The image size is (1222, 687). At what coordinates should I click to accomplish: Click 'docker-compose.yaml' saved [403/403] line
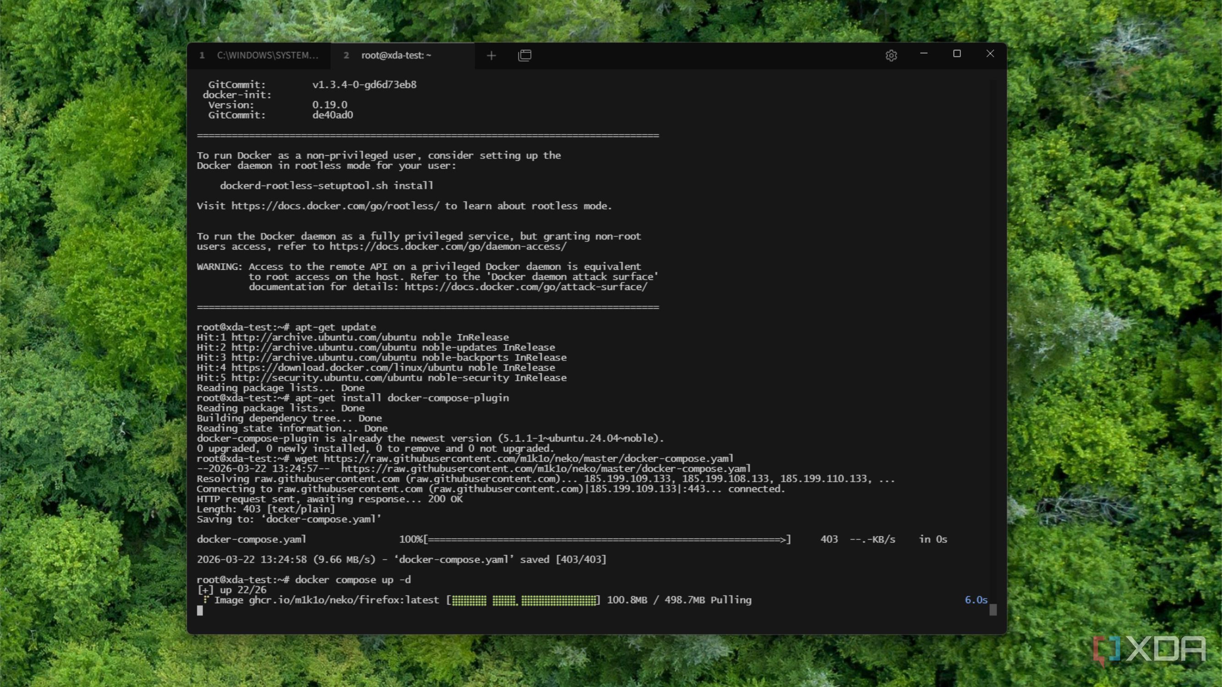pos(402,560)
